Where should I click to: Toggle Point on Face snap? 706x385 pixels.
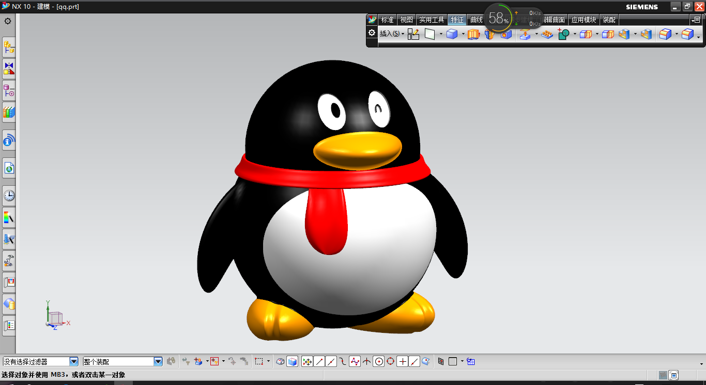click(426, 362)
